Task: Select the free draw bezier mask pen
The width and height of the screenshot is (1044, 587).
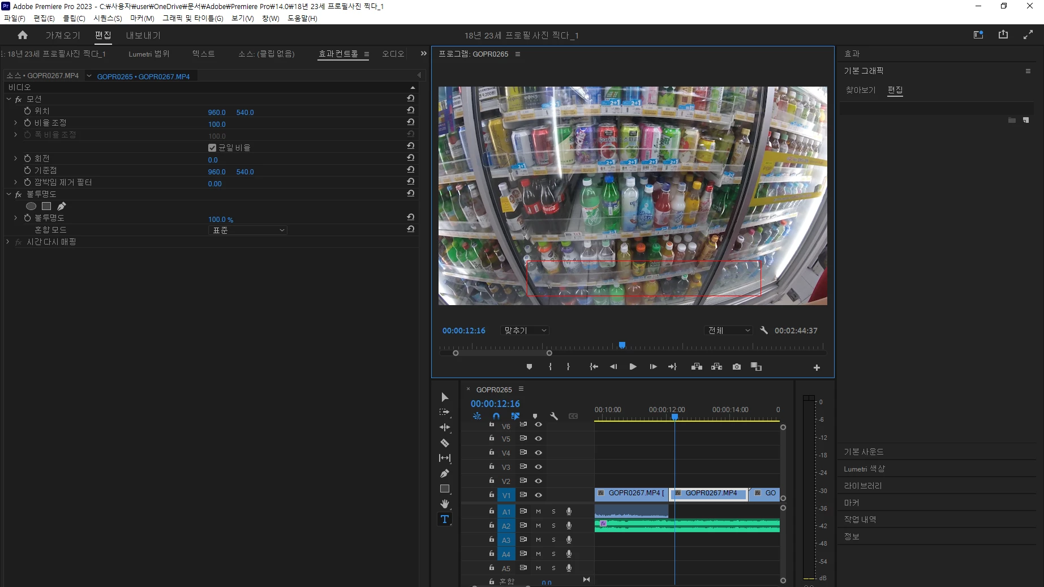Action: tap(62, 206)
